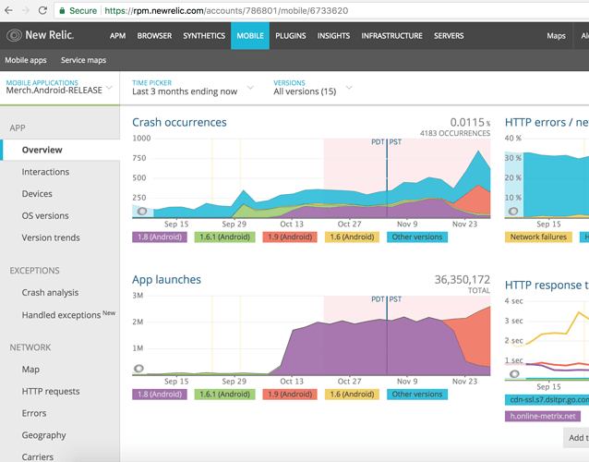589x462 pixels.
Task: Open Maps in top navigation
Action: (556, 36)
